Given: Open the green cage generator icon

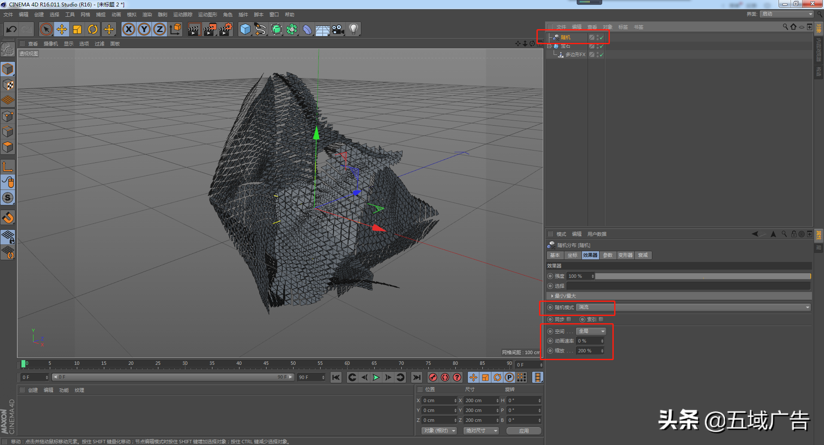Looking at the screenshot, I should click(x=276, y=29).
